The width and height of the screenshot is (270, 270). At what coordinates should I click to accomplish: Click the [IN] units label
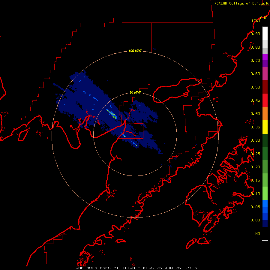point(256,21)
